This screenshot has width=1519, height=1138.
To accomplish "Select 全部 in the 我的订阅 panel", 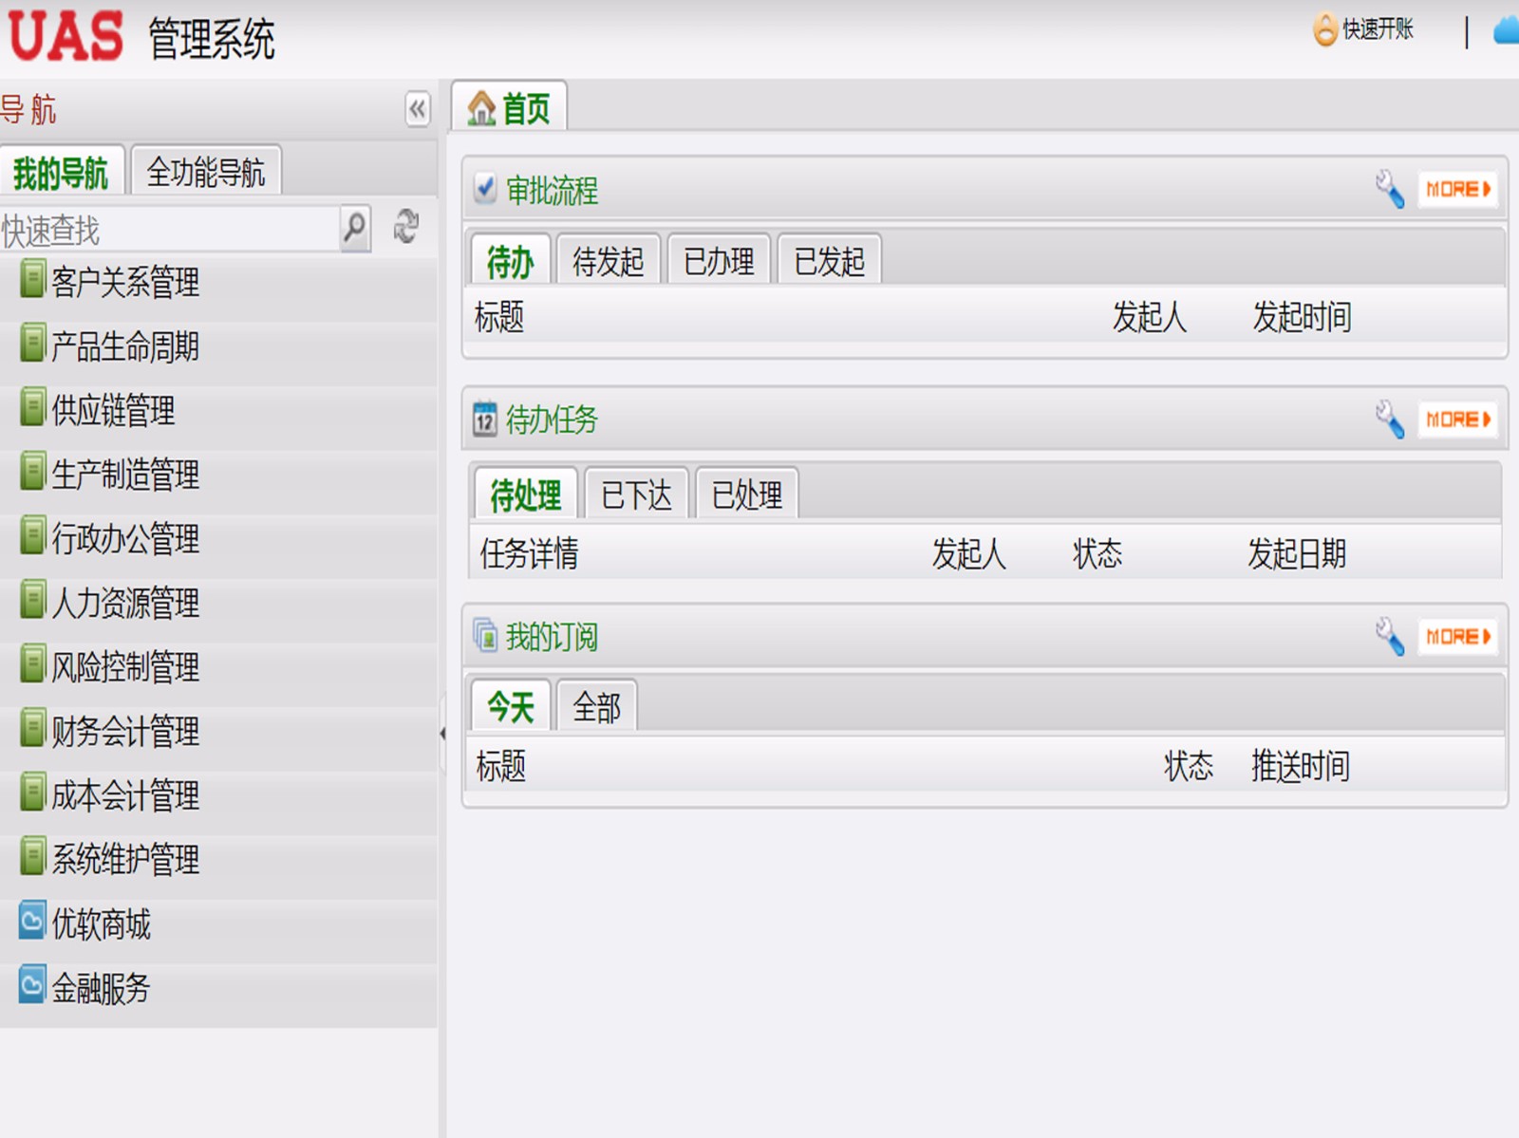I will coord(597,705).
